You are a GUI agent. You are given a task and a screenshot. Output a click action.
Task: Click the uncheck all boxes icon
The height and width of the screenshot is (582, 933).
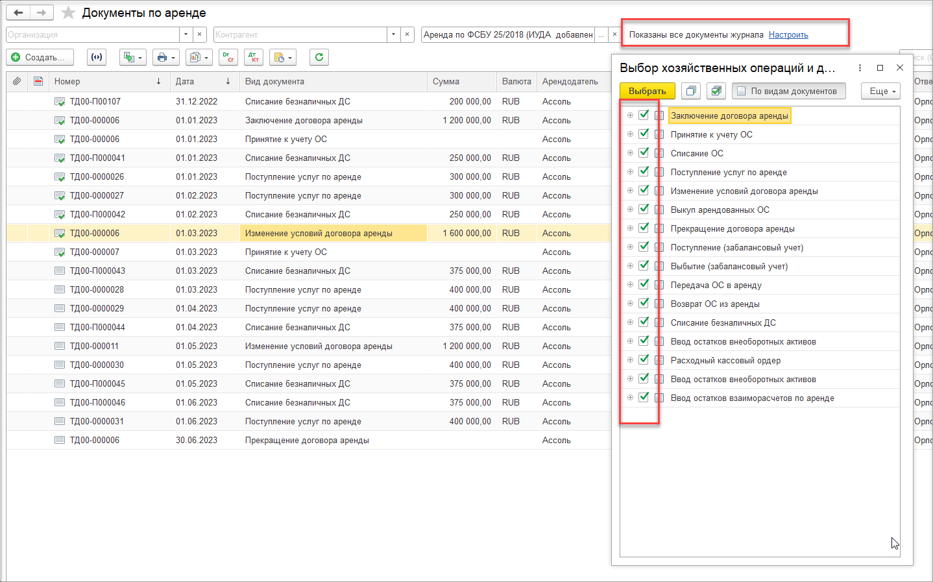[x=691, y=91]
